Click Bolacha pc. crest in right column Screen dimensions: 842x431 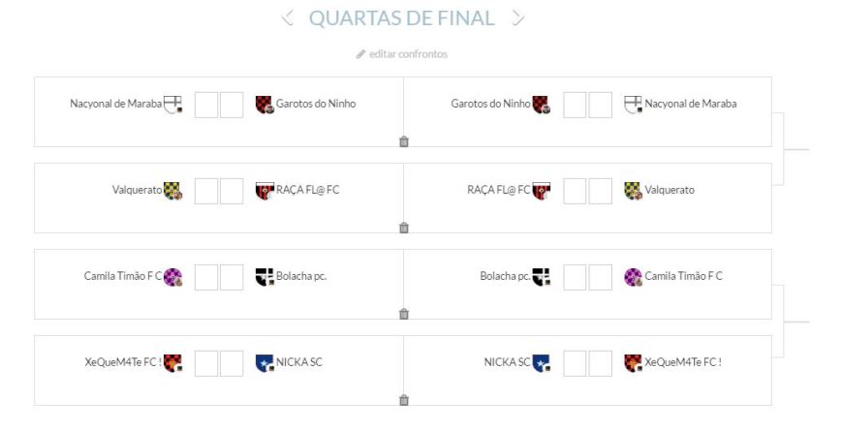(x=541, y=276)
